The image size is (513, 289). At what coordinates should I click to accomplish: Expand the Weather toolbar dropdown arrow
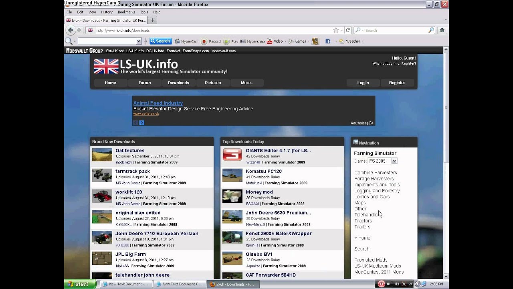coord(363,41)
